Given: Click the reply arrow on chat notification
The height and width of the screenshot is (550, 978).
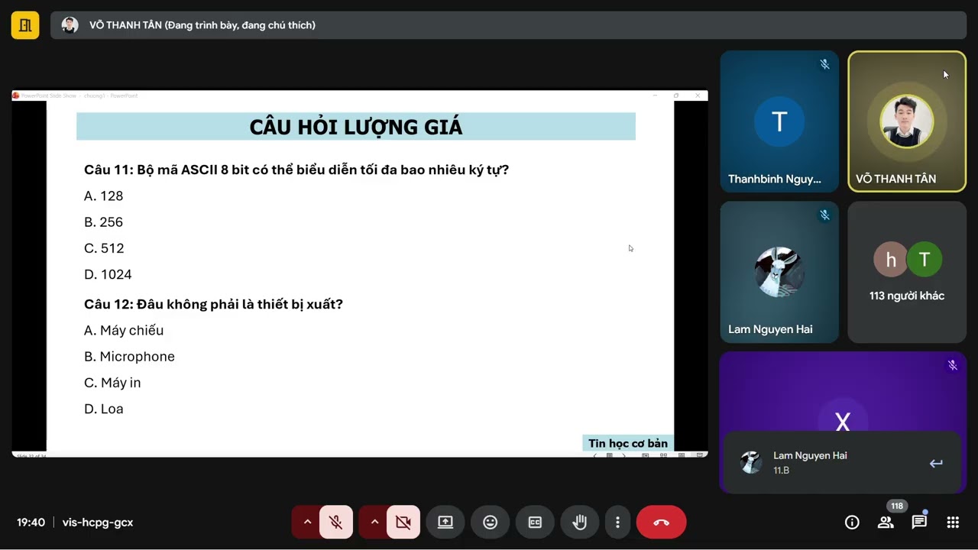Looking at the screenshot, I should (936, 463).
